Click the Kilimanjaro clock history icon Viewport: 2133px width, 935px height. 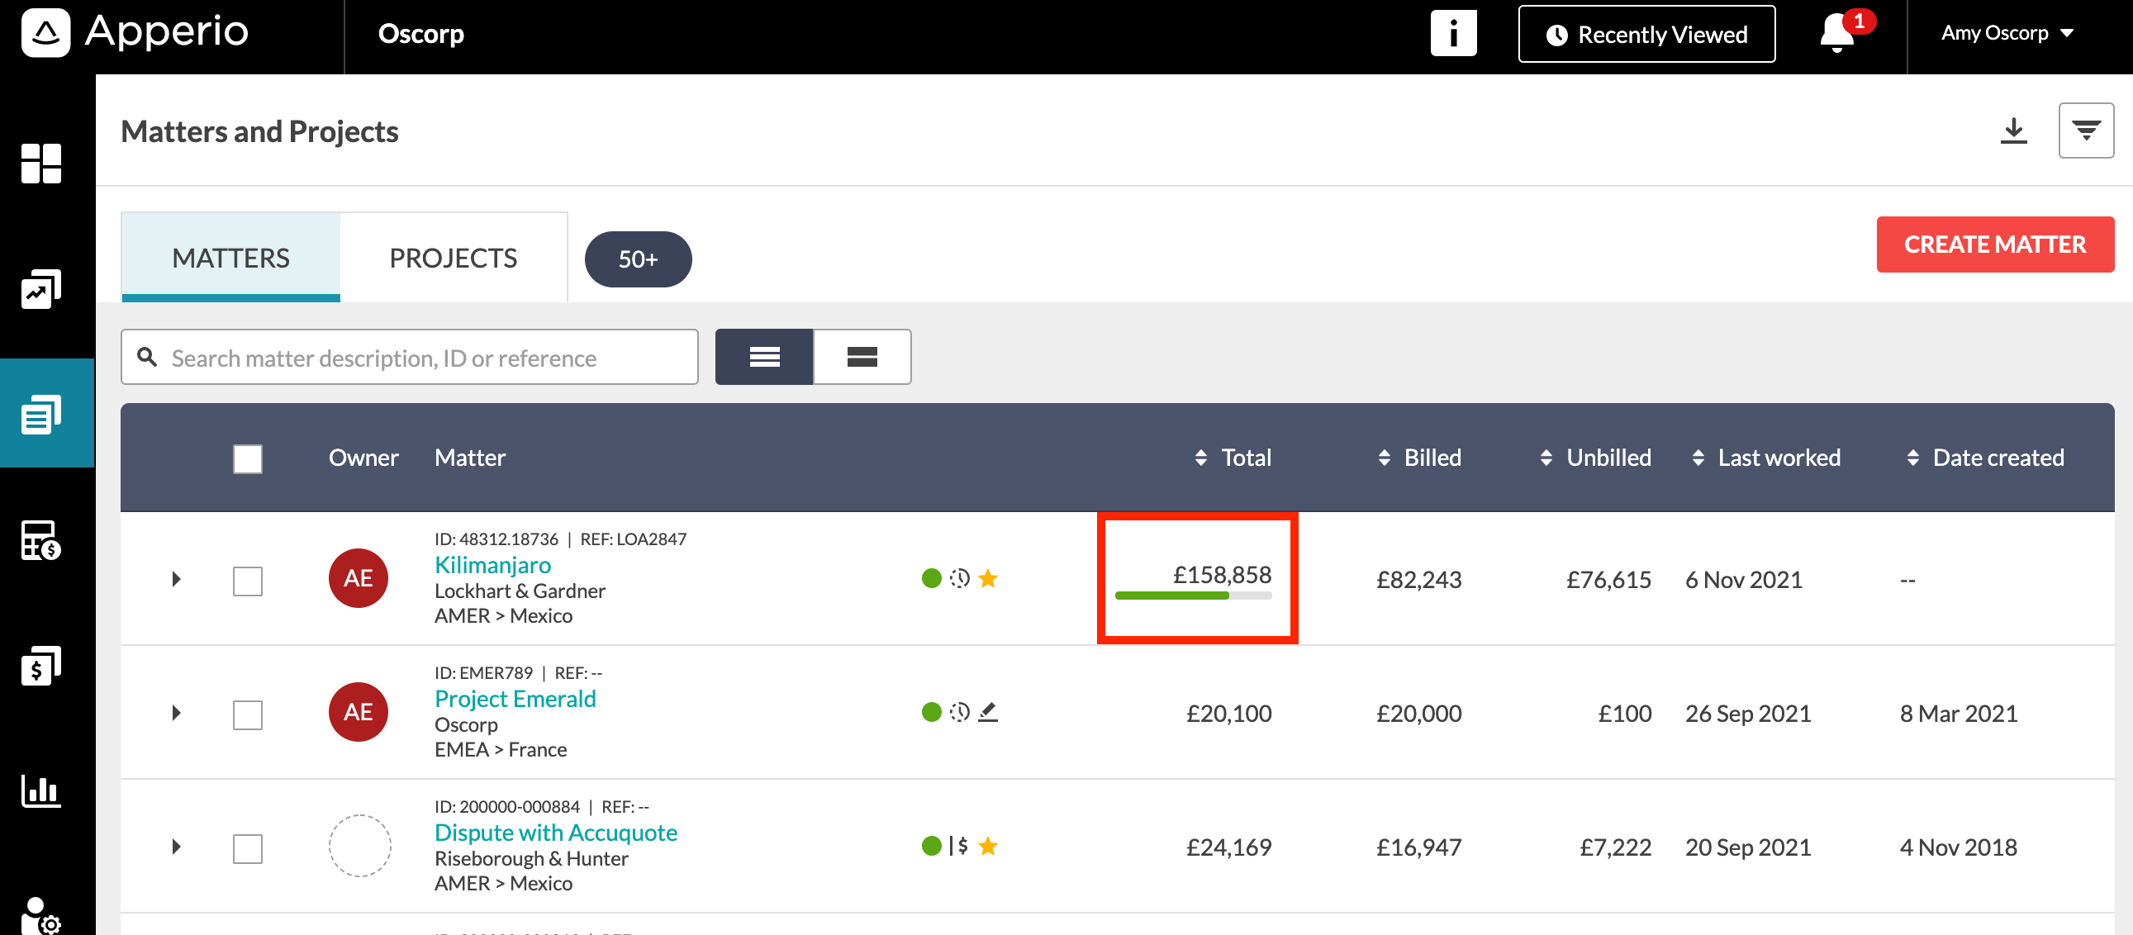point(960,578)
